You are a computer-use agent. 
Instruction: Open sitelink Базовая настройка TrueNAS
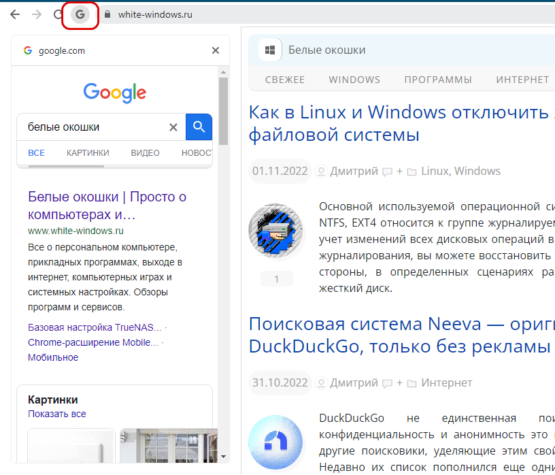coord(95,327)
